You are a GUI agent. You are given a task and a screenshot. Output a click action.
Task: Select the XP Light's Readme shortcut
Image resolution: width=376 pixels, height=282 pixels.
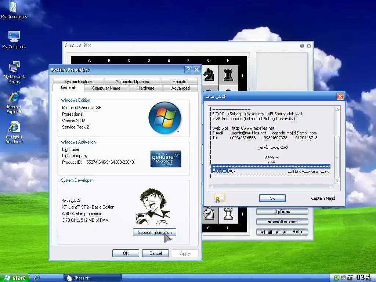14,133
